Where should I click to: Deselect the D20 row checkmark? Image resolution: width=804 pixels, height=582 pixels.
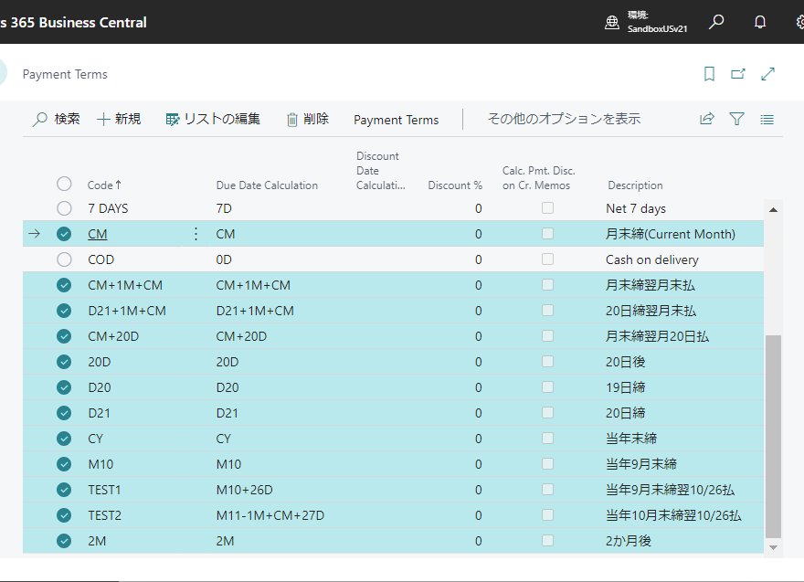coord(64,387)
